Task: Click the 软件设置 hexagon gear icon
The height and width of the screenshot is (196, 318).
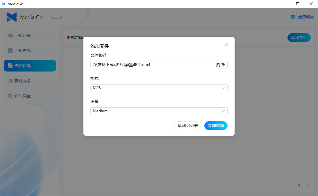Action: pos(10,96)
